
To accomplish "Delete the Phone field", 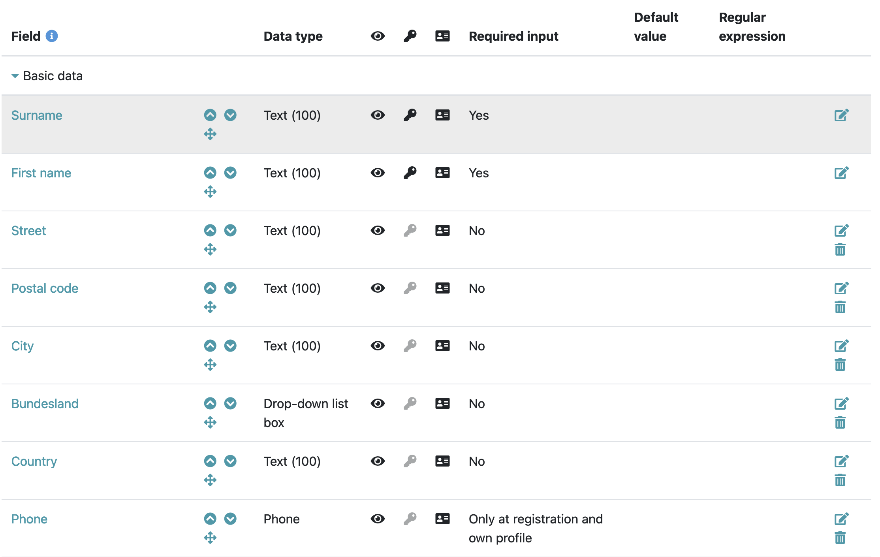I will [x=840, y=538].
